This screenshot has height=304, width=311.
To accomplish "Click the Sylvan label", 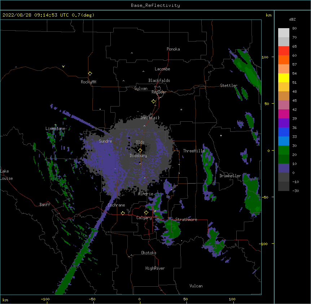I will [x=141, y=88].
